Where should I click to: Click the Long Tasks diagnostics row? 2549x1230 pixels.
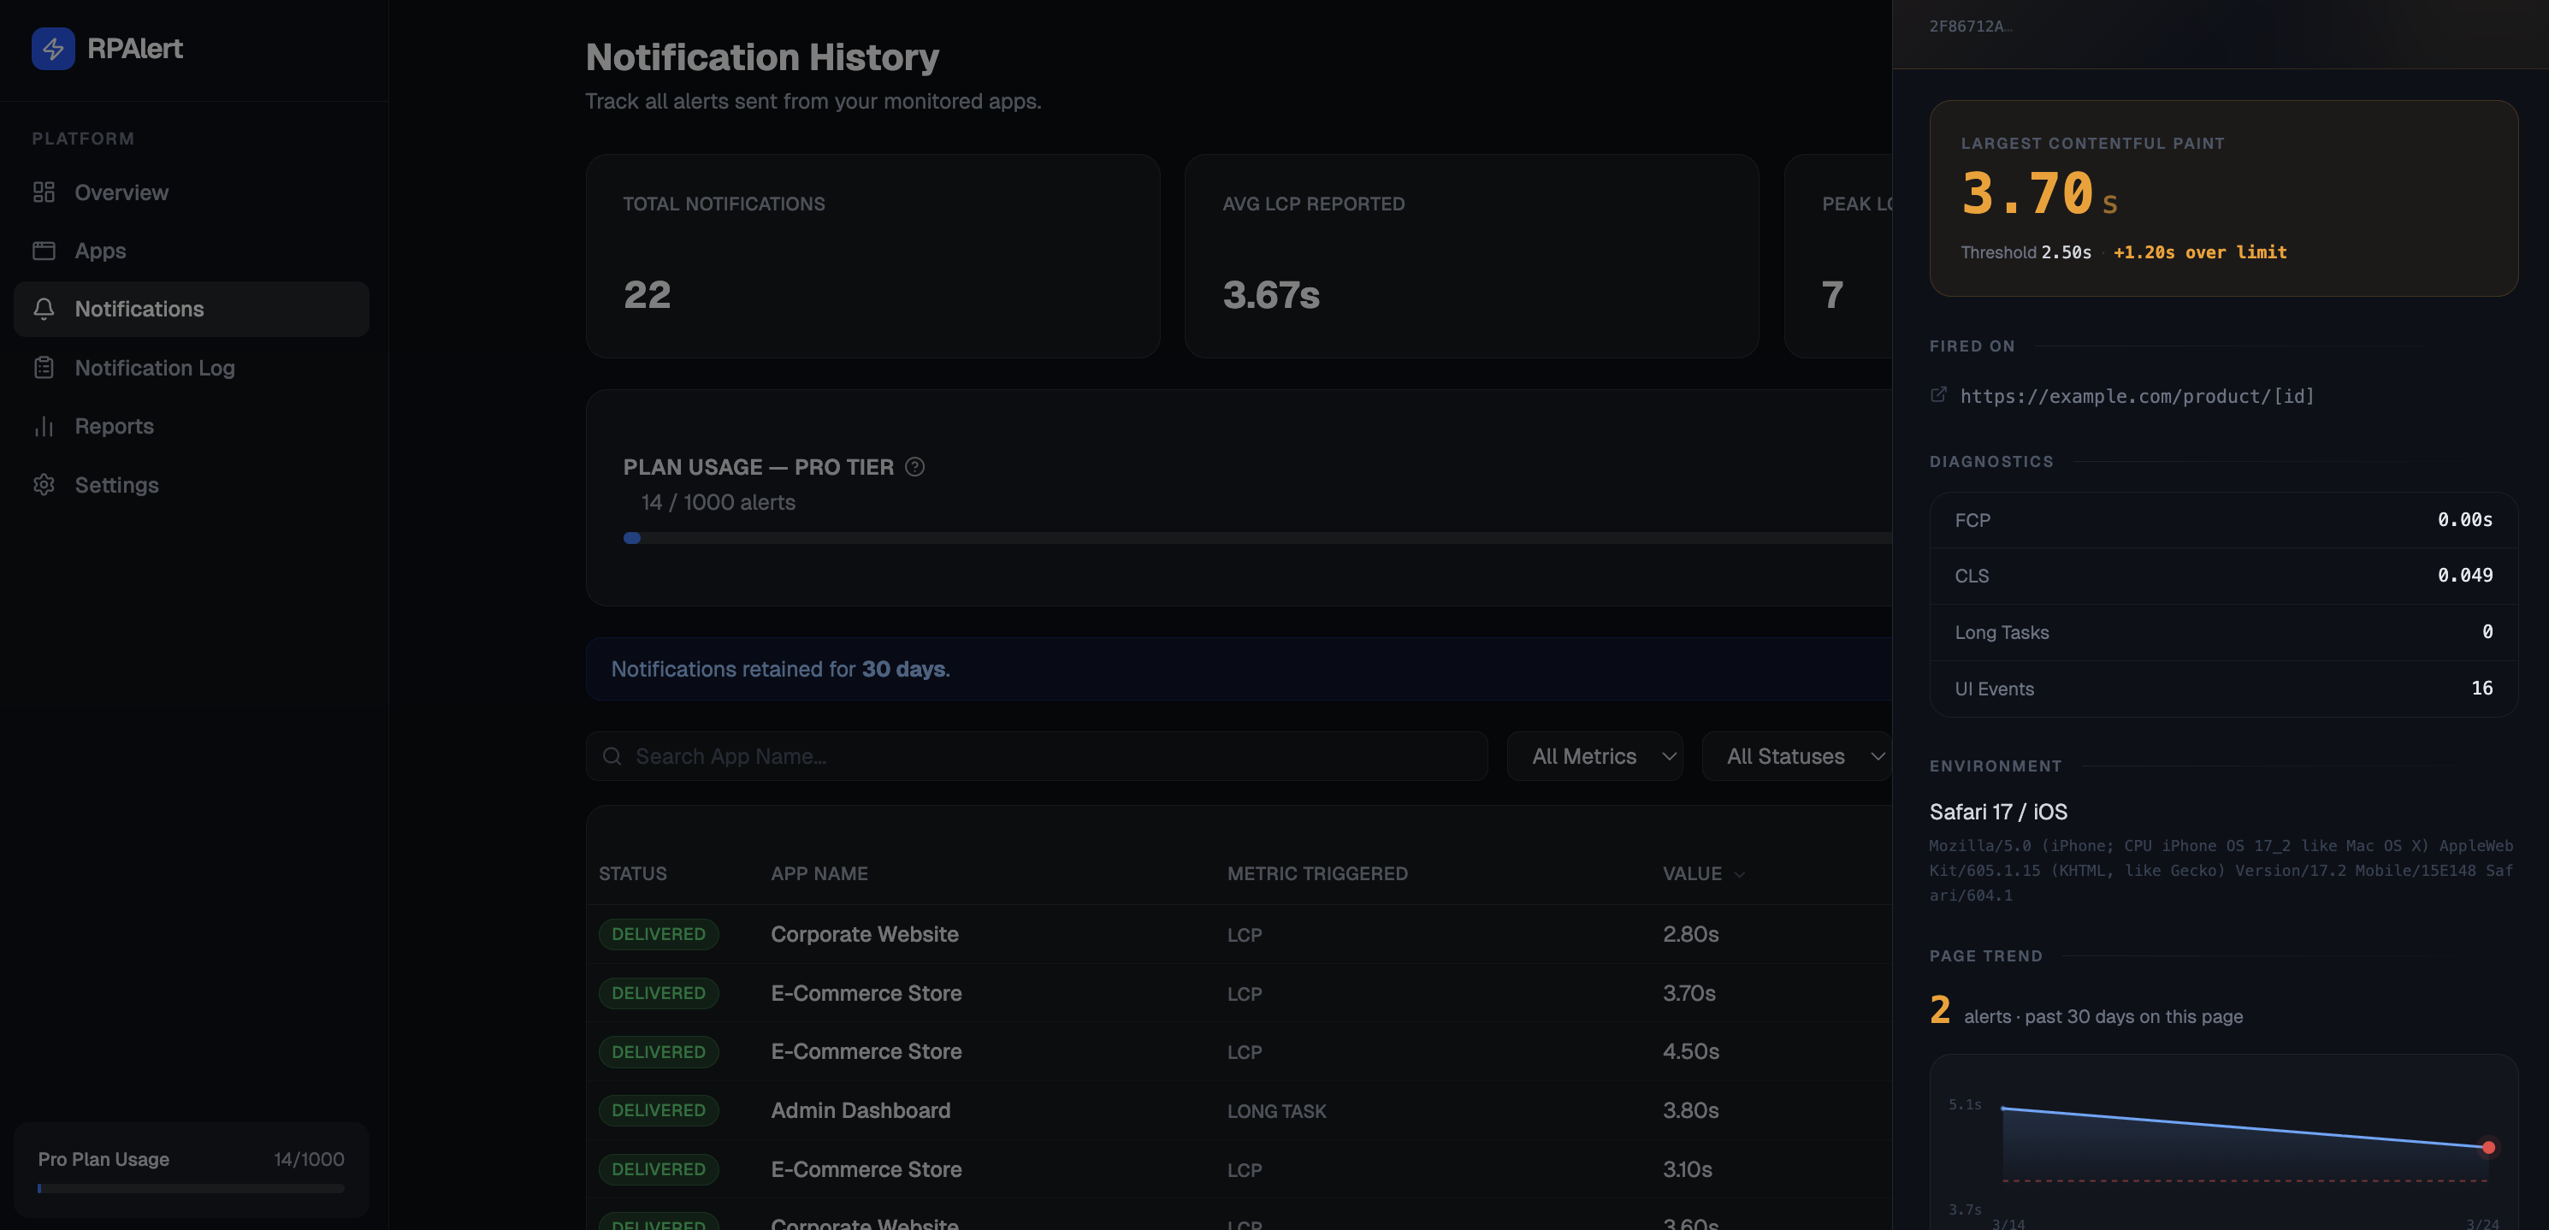[2223, 631]
